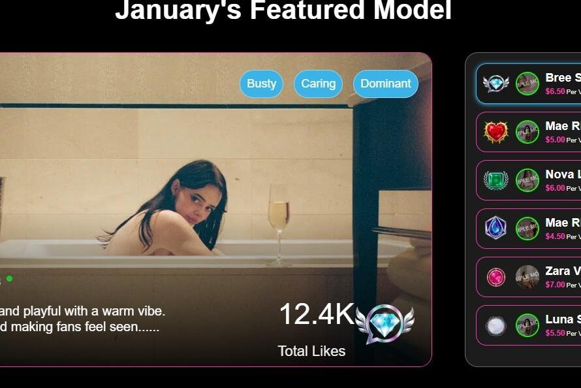
Task: Open Nova's profile avatar
Action: pyautogui.click(x=527, y=180)
